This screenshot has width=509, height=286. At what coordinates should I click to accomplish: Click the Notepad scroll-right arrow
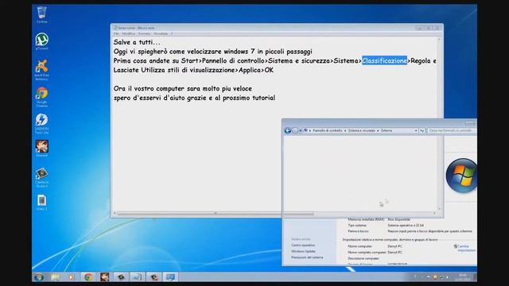click(x=435, y=214)
